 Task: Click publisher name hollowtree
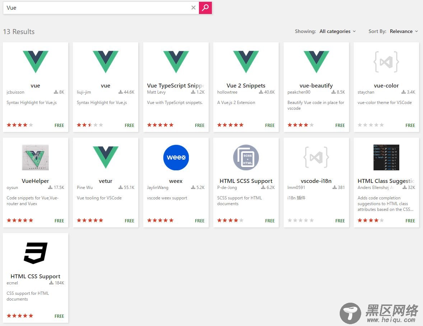227,92
